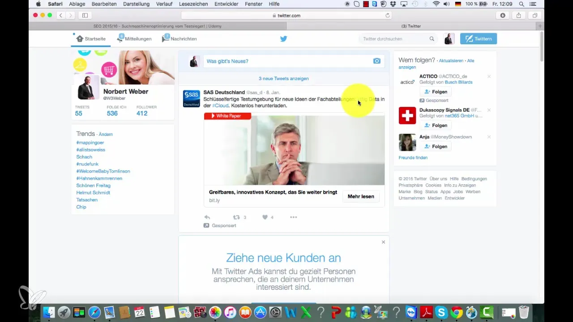This screenshot has width=573, height=322.
Task: Dismiss the Dukascopy suggestion
Action: click(489, 110)
